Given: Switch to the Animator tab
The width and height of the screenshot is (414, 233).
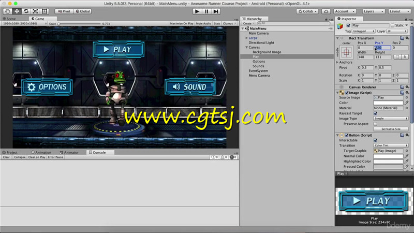Looking at the screenshot, I should tap(69, 152).
